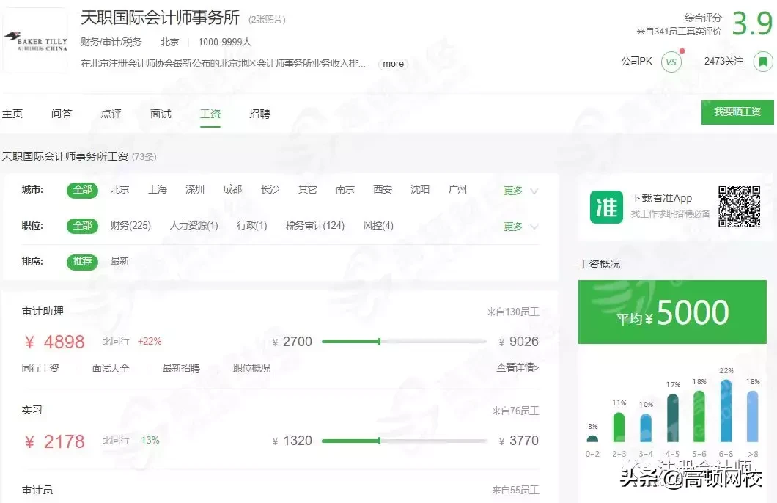
Task: Select the 北京 city filter
Action: 119,189
